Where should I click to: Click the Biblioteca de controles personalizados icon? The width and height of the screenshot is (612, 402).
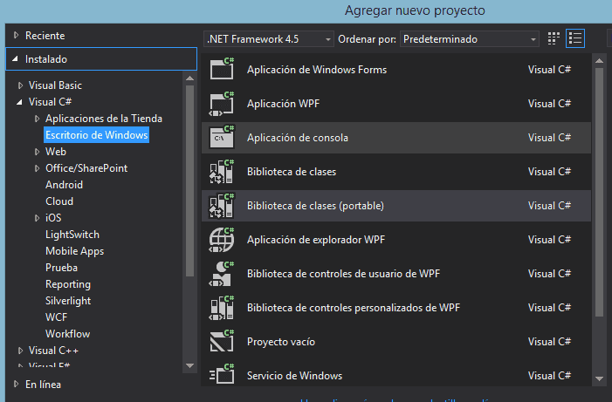[x=222, y=308]
